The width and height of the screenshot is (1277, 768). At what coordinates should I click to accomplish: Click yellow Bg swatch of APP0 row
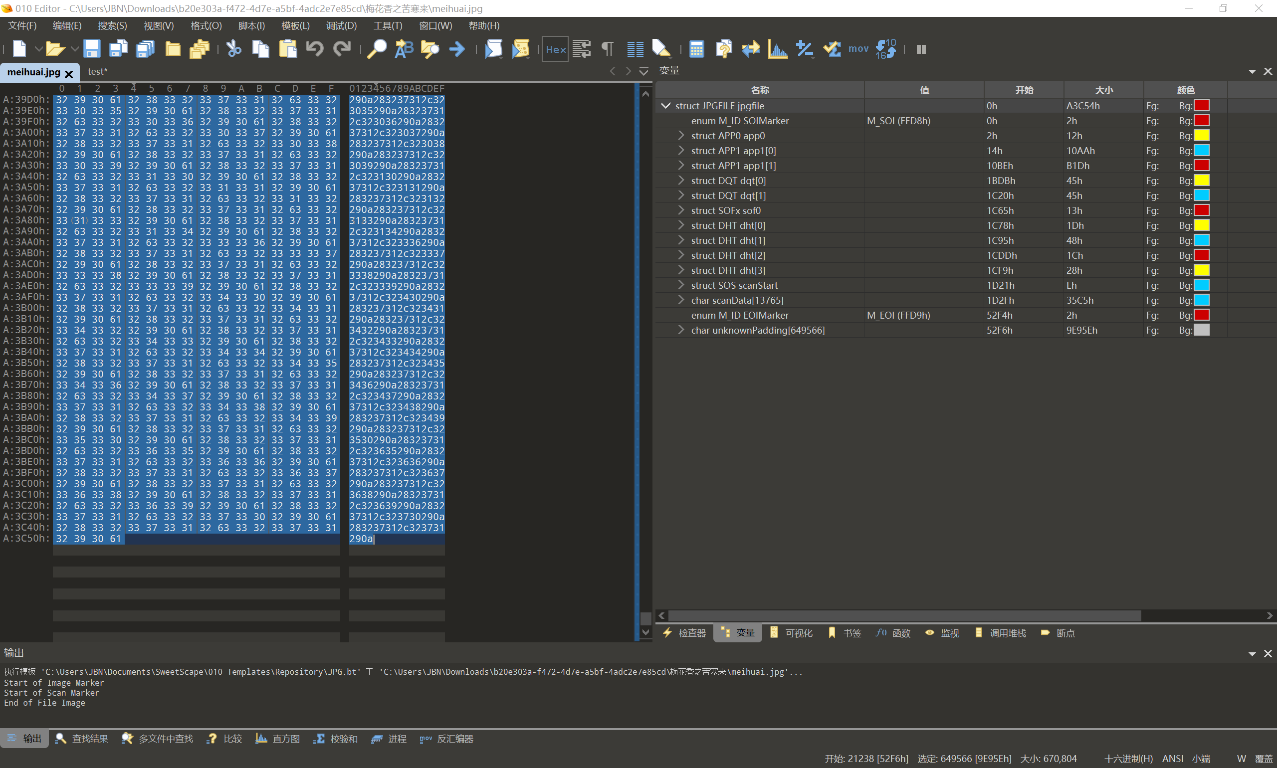tap(1201, 136)
